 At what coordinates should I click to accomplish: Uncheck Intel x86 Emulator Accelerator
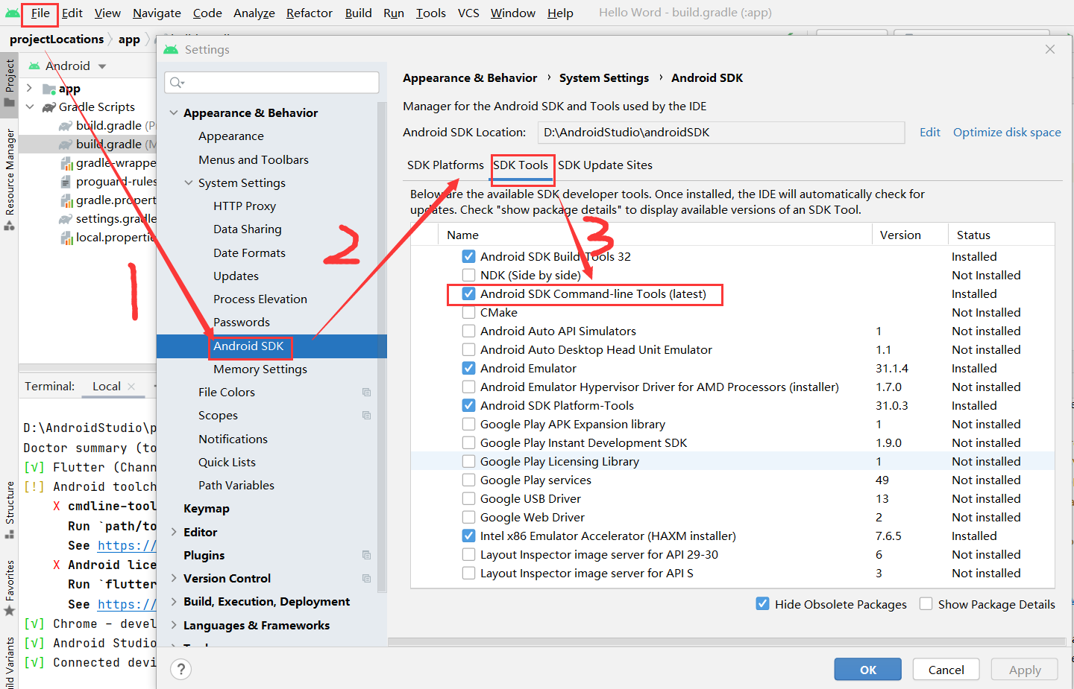tap(468, 536)
